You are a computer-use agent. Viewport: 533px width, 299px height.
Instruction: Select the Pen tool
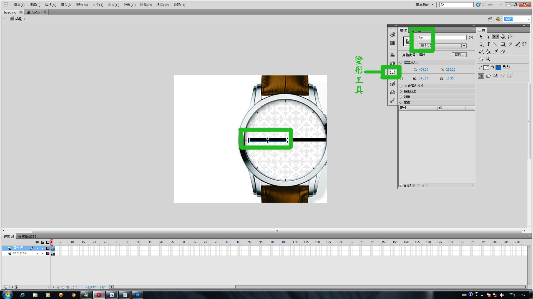point(481,44)
